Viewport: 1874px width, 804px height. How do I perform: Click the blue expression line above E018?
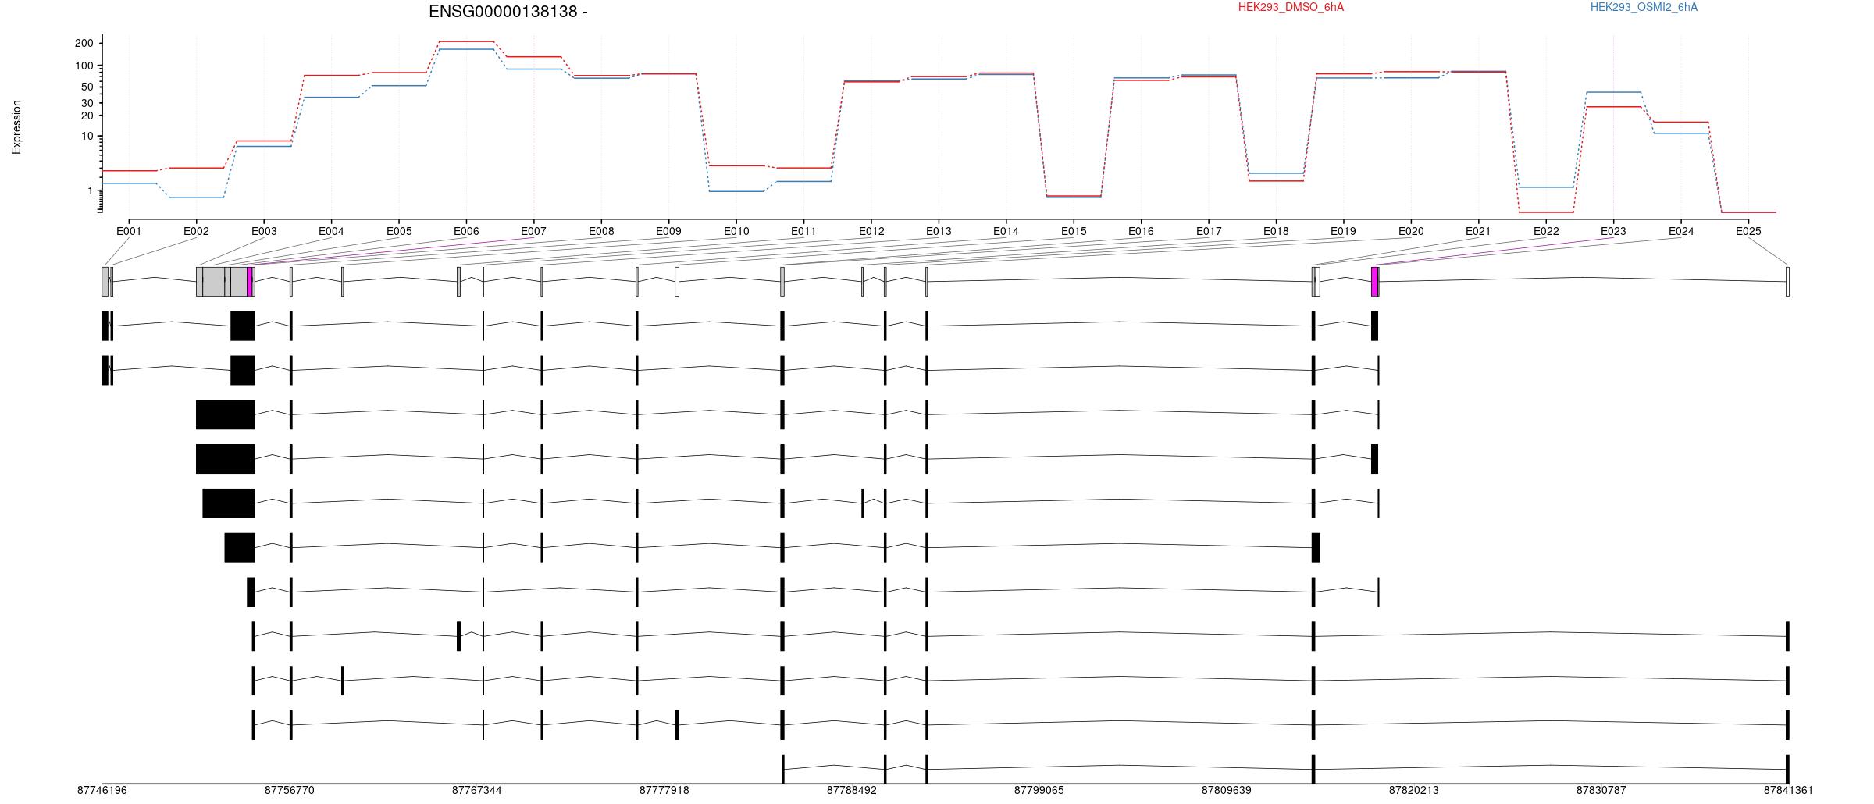[x=1276, y=173]
